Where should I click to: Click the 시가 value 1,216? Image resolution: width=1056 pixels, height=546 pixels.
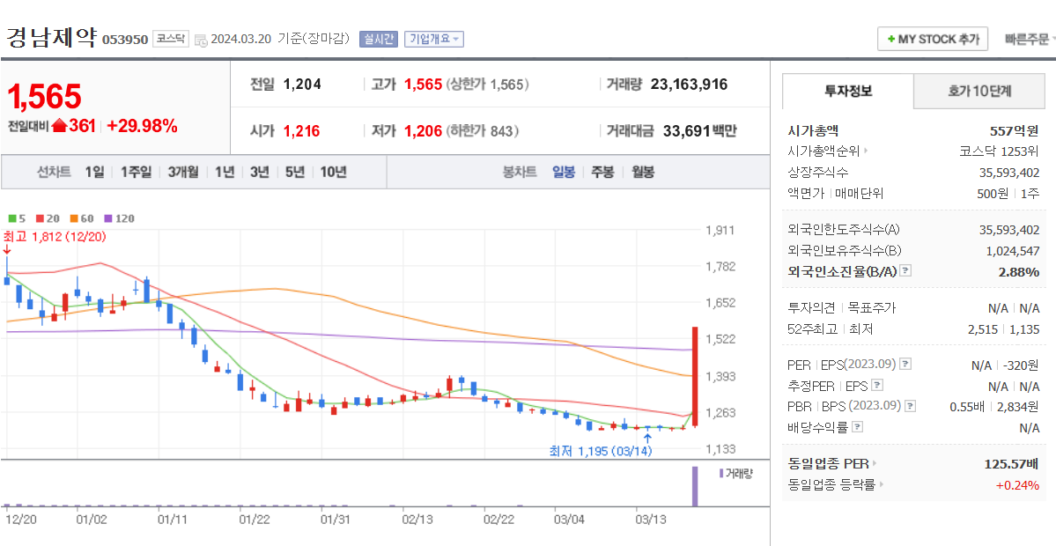[301, 131]
